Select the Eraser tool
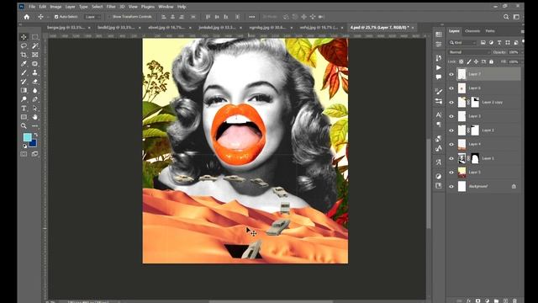Image resolution: width=538 pixels, height=303 pixels. 35,82
